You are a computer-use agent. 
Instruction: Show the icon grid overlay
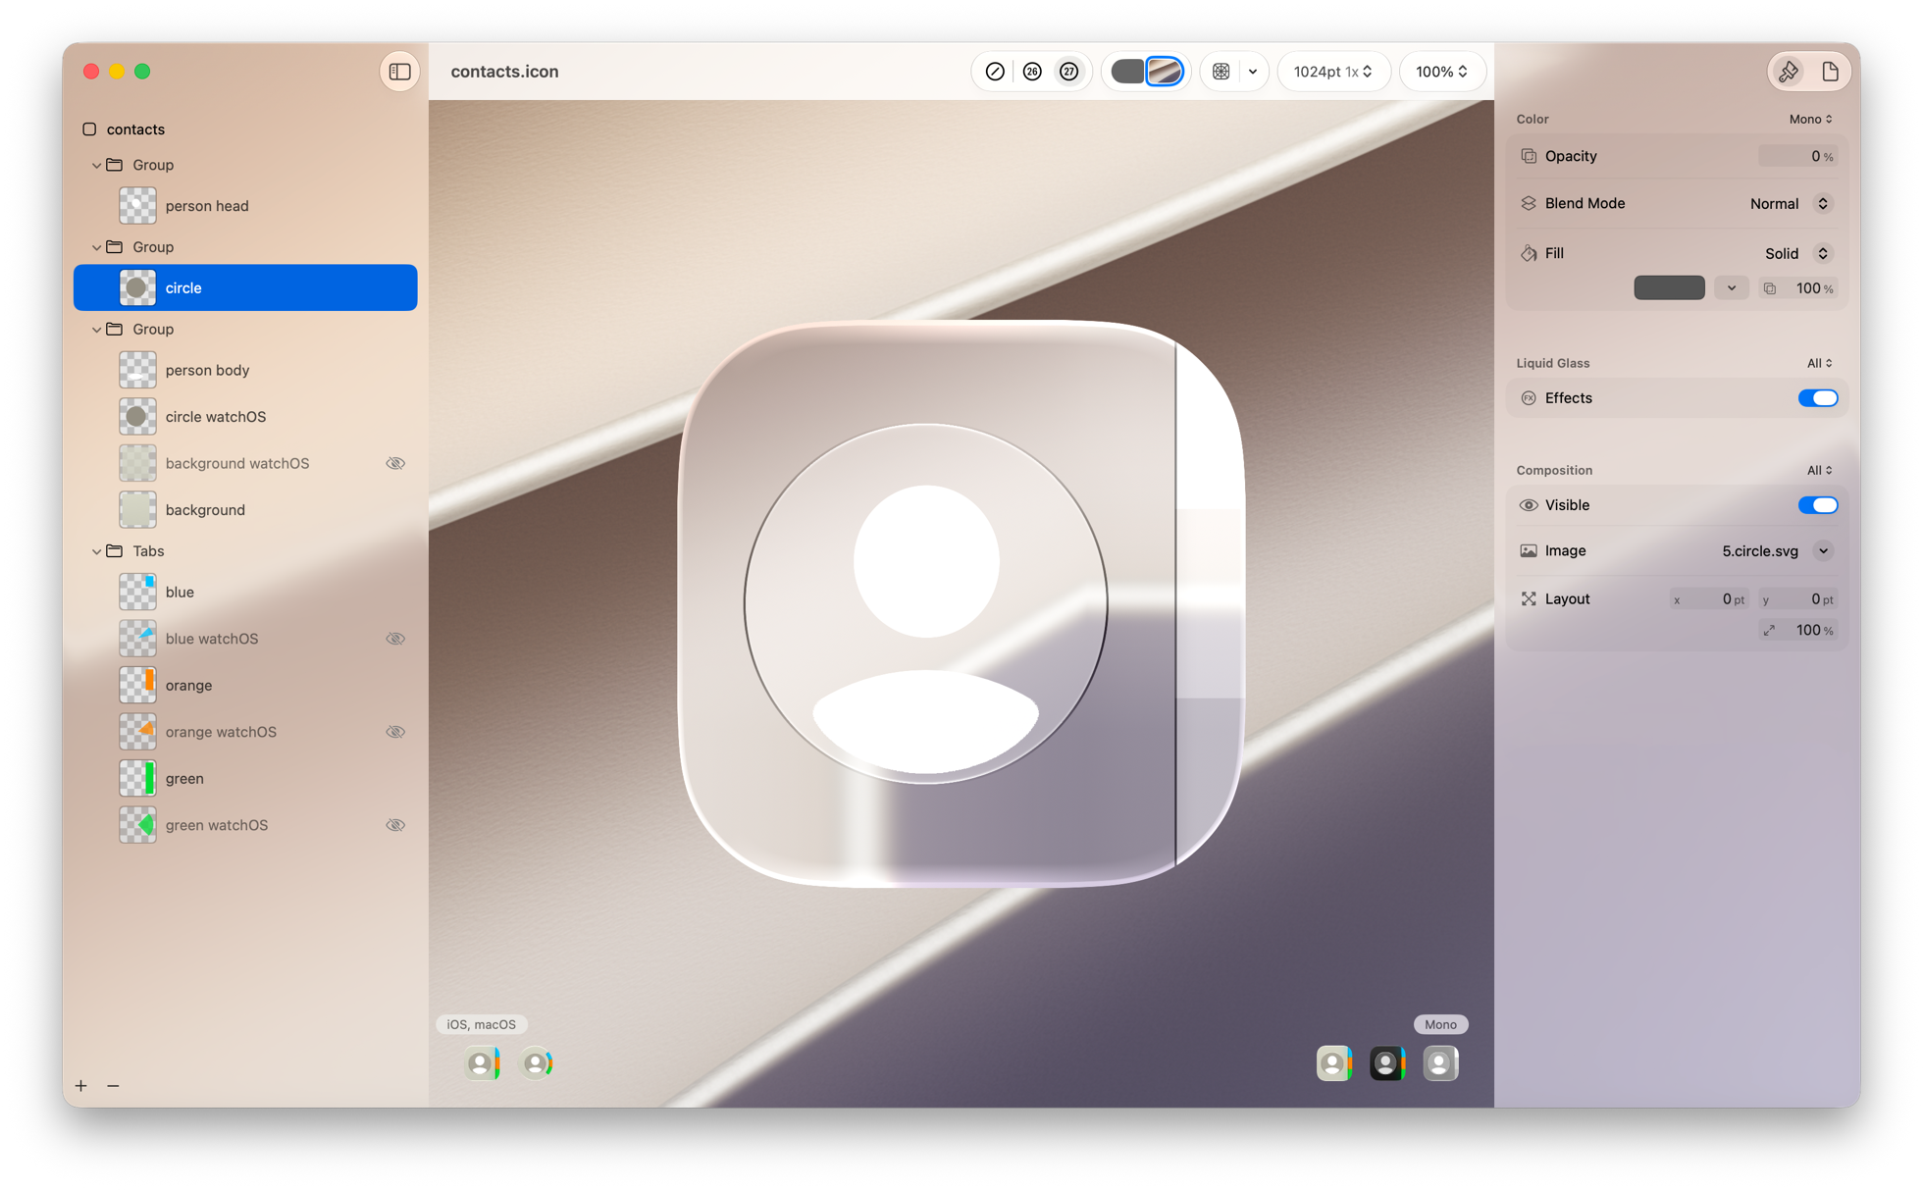pyautogui.click(x=1221, y=72)
